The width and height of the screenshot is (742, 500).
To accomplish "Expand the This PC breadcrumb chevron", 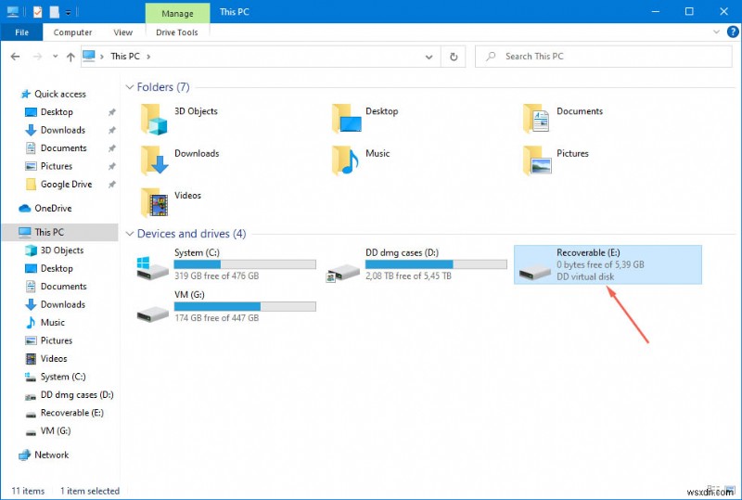I will click(148, 57).
